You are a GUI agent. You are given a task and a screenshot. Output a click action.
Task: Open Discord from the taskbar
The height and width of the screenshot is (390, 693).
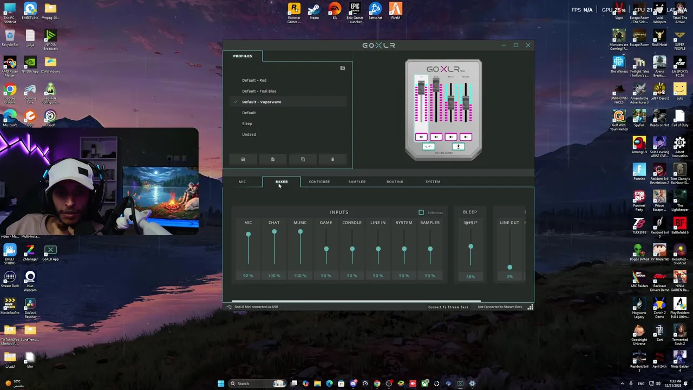(353, 383)
